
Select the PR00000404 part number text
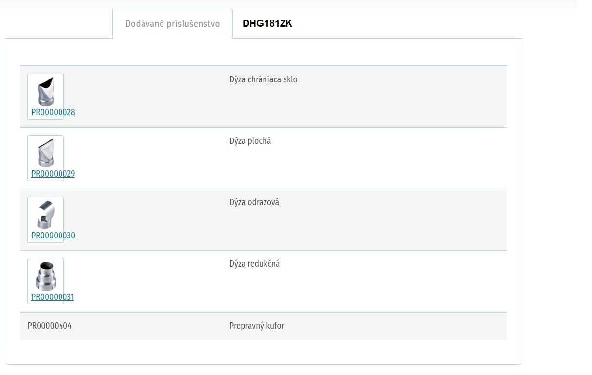coord(50,326)
